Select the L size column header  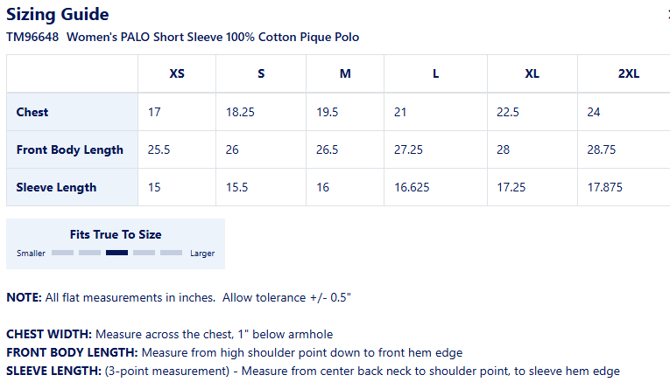click(435, 73)
